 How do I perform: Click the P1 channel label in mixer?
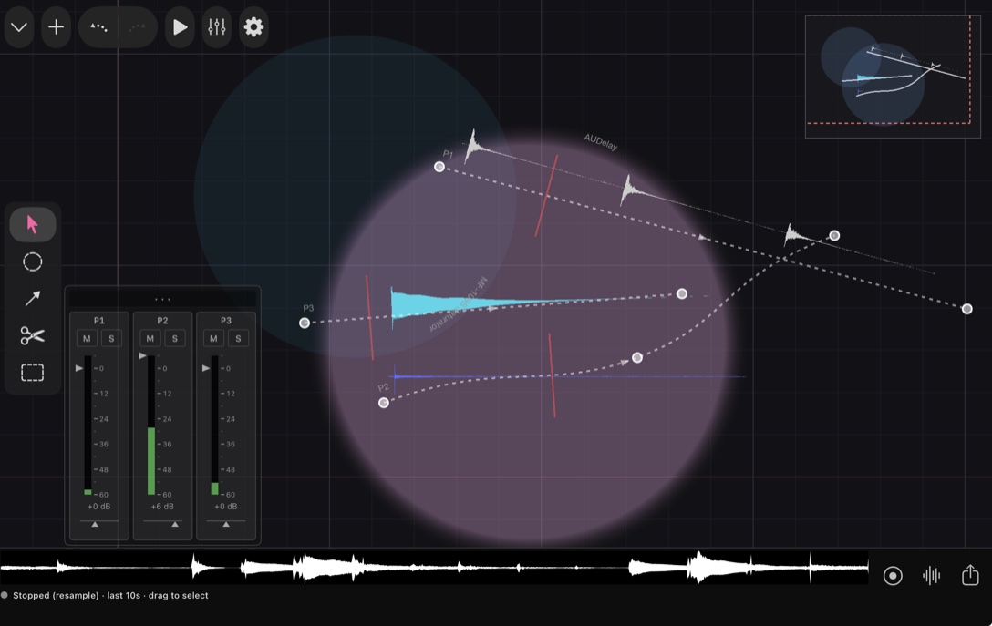tap(99, 321)
